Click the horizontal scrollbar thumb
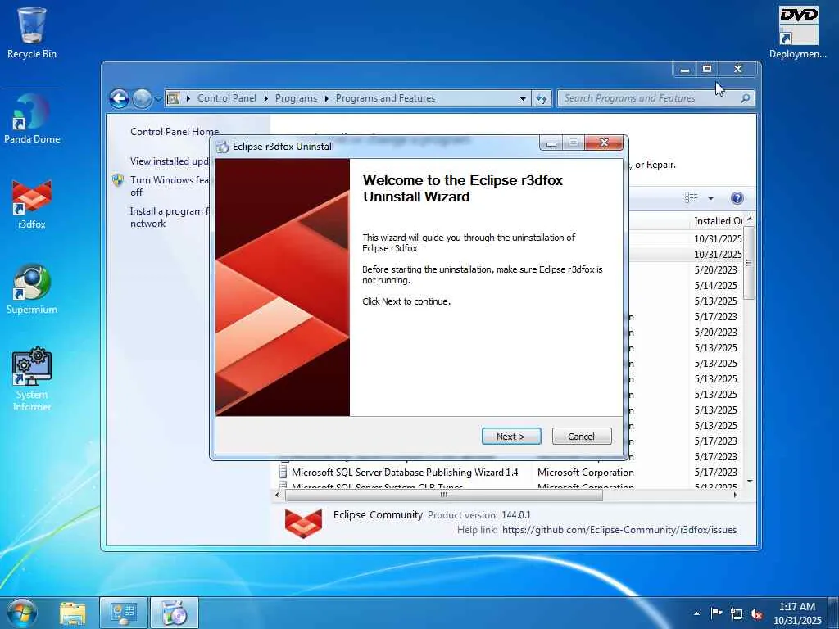Viewport: 839px width, 629px height. click(x=444, y=496)
